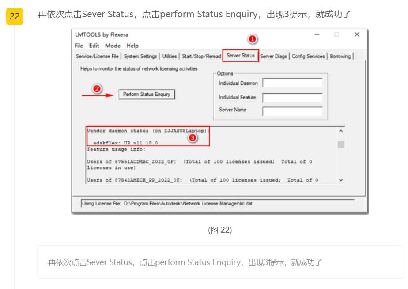Click the Individual Feature input field
The width and height of the screenshot is (408, 289).
(292, 98)
